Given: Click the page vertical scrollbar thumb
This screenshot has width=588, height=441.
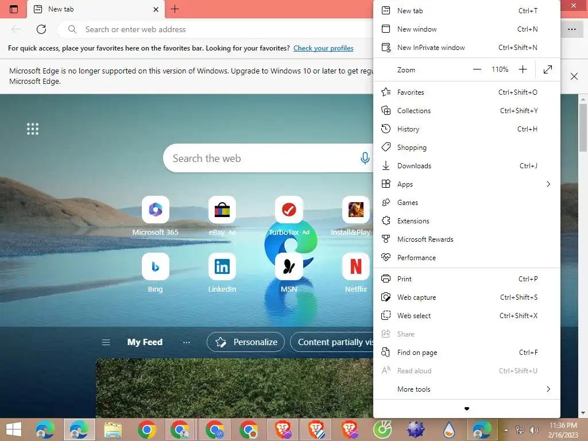Looking at the screenshot, I should pos(583,127).
